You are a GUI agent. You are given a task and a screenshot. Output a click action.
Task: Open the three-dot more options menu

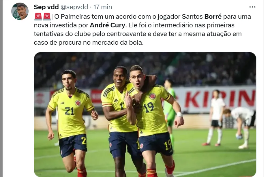pyautogui.click(x=252, y=7)
